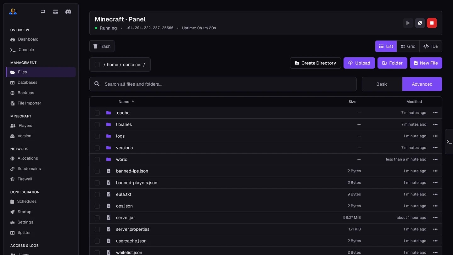Viewport: 453px width, 255px height.
Task: Check the banned-players.json checkbox
Action: click(x=97, y=183)
